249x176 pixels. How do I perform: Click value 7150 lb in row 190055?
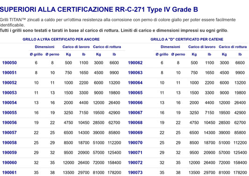coord(84,113)
